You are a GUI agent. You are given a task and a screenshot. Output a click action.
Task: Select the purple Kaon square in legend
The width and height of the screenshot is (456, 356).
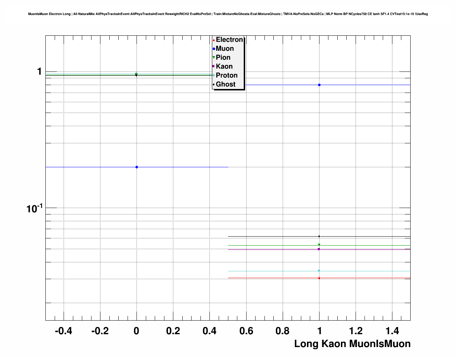pos(214,66)
